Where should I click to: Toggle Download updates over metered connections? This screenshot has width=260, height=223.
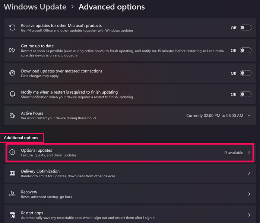click(245, 73)
